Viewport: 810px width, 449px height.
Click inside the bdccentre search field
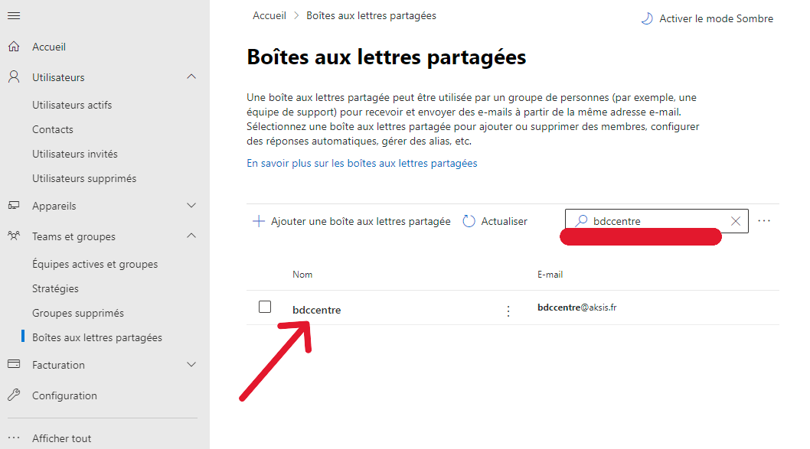click(656, 221)
